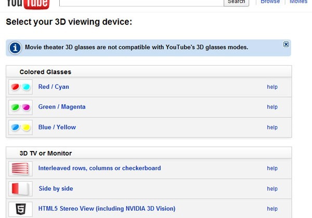Viewport: 312px width, 218px height.
Task: Click the interleaved rows striped icon
Action: [20, 169]
